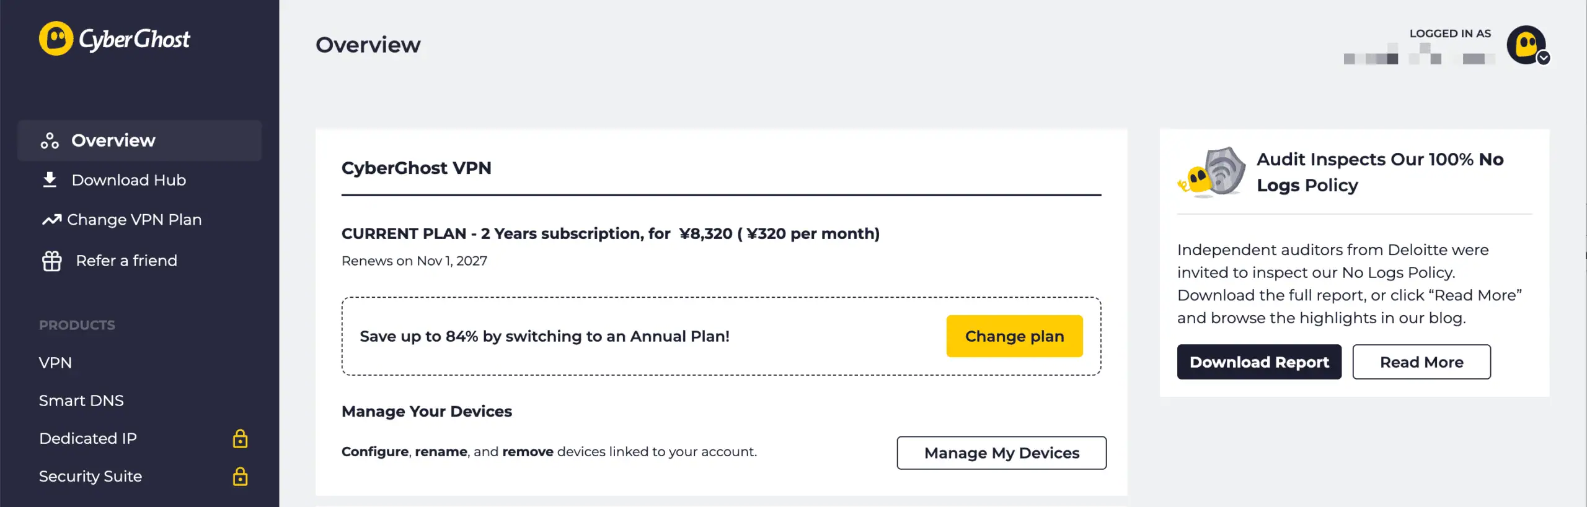Click the CyberGhost logo icon
The width and height of the screenshot is (1587, 507).
56,38
